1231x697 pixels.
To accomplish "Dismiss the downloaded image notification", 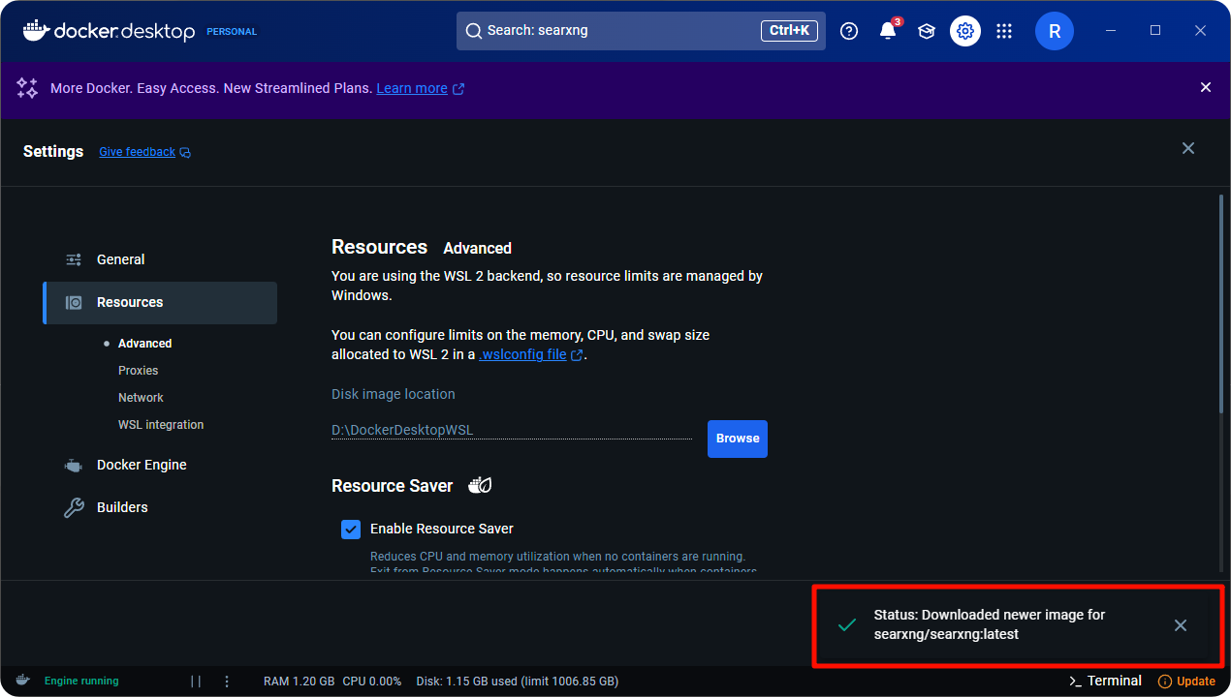I will point(1180,625).
